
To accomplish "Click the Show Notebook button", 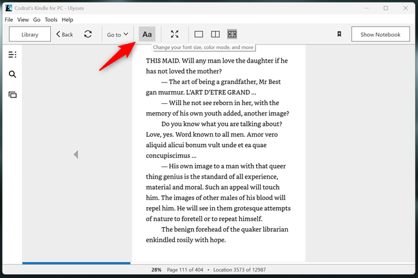I will point(380,34).
